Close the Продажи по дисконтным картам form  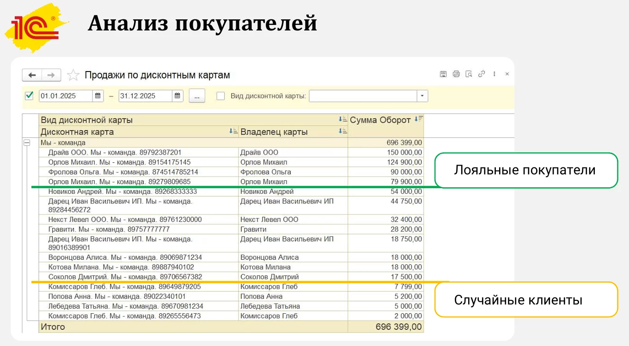pos(507,74)
